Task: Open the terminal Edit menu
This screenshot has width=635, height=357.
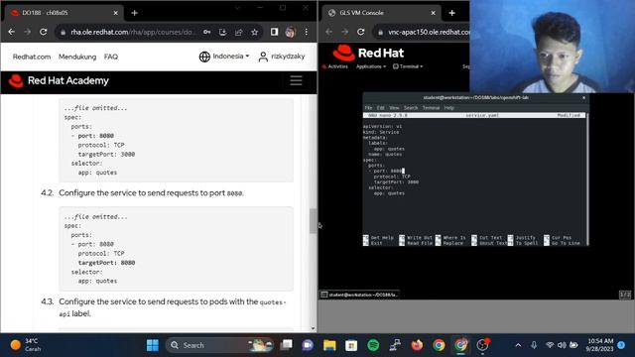Action: coord(380,108)
